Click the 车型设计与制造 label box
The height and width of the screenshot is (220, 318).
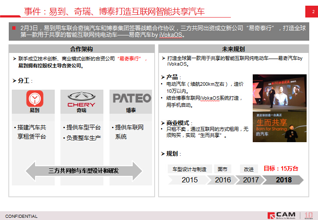tap(190, 169)
